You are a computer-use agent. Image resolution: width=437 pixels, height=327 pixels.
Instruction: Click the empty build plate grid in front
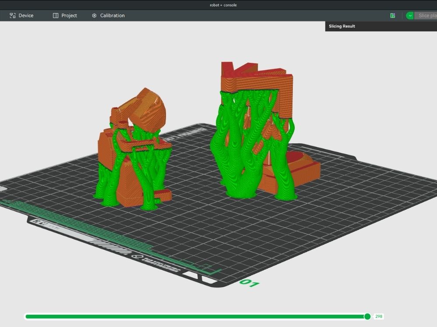pyautogui.click(x=218, y=235)
